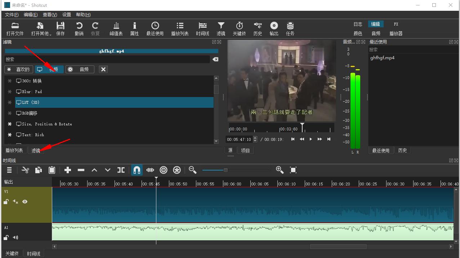The height and width of the screenshot is (258, 460).
Task: Paste using the timeline clipboard icon
Action: click(52, 170)
